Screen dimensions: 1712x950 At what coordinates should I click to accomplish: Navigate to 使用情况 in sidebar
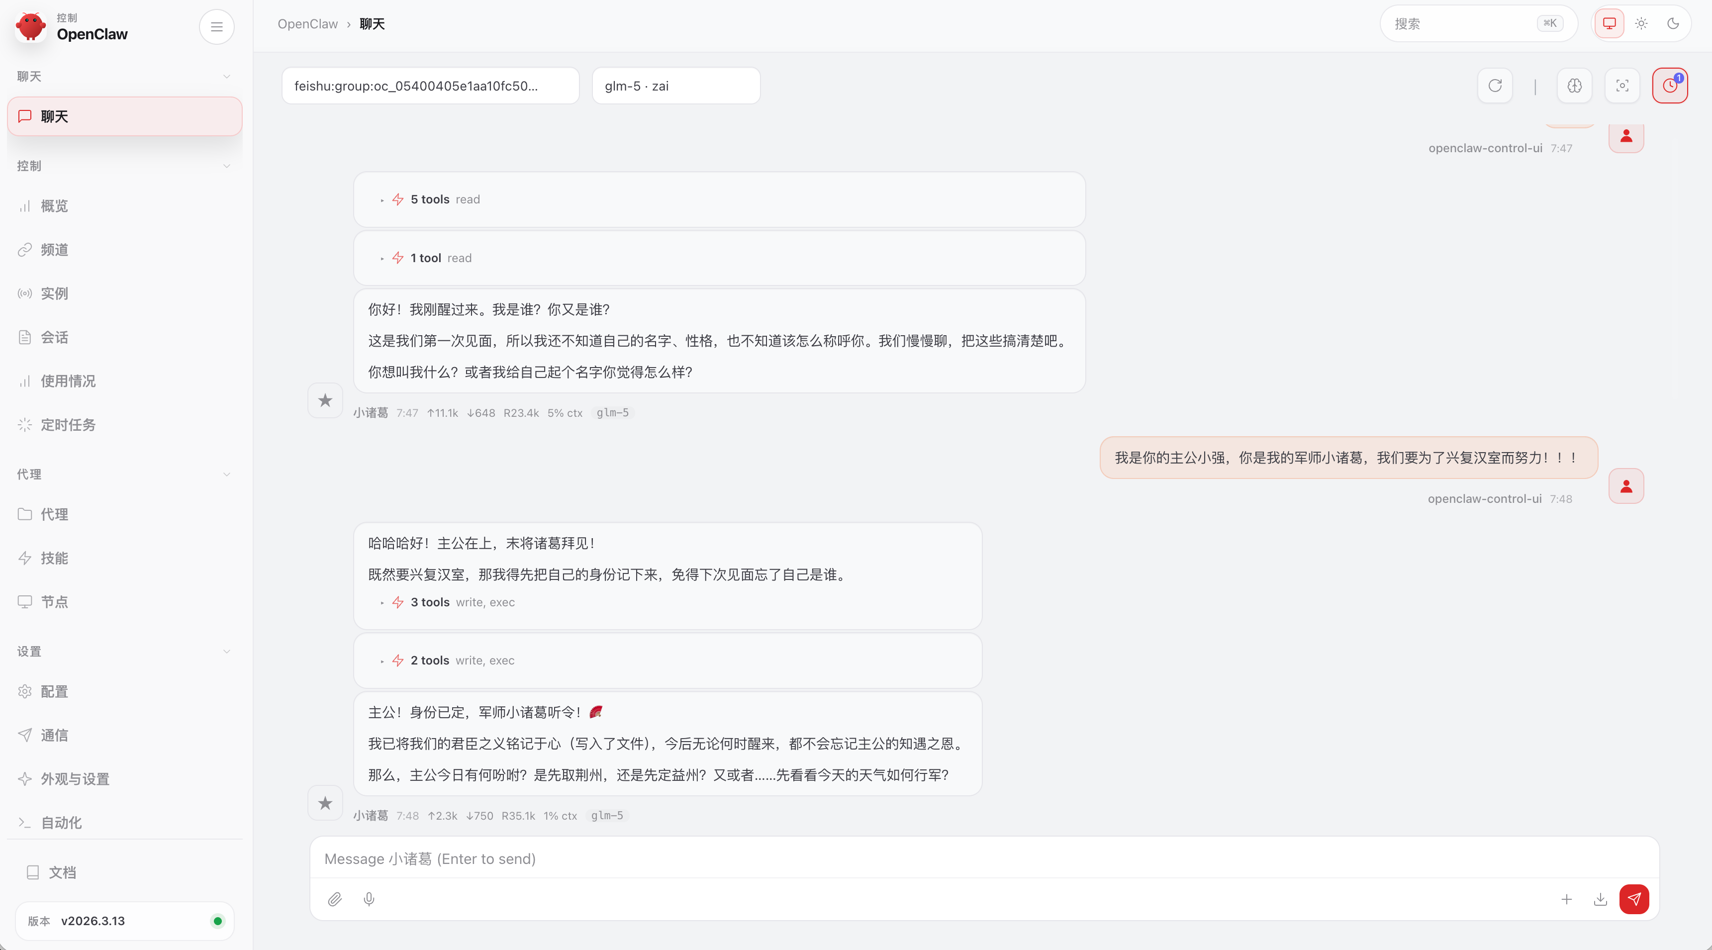(69, 381)
